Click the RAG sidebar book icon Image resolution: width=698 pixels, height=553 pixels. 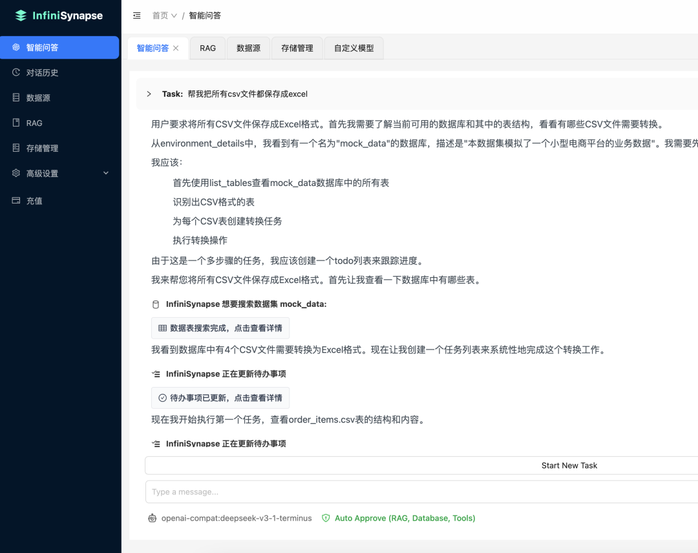(16, 123)
